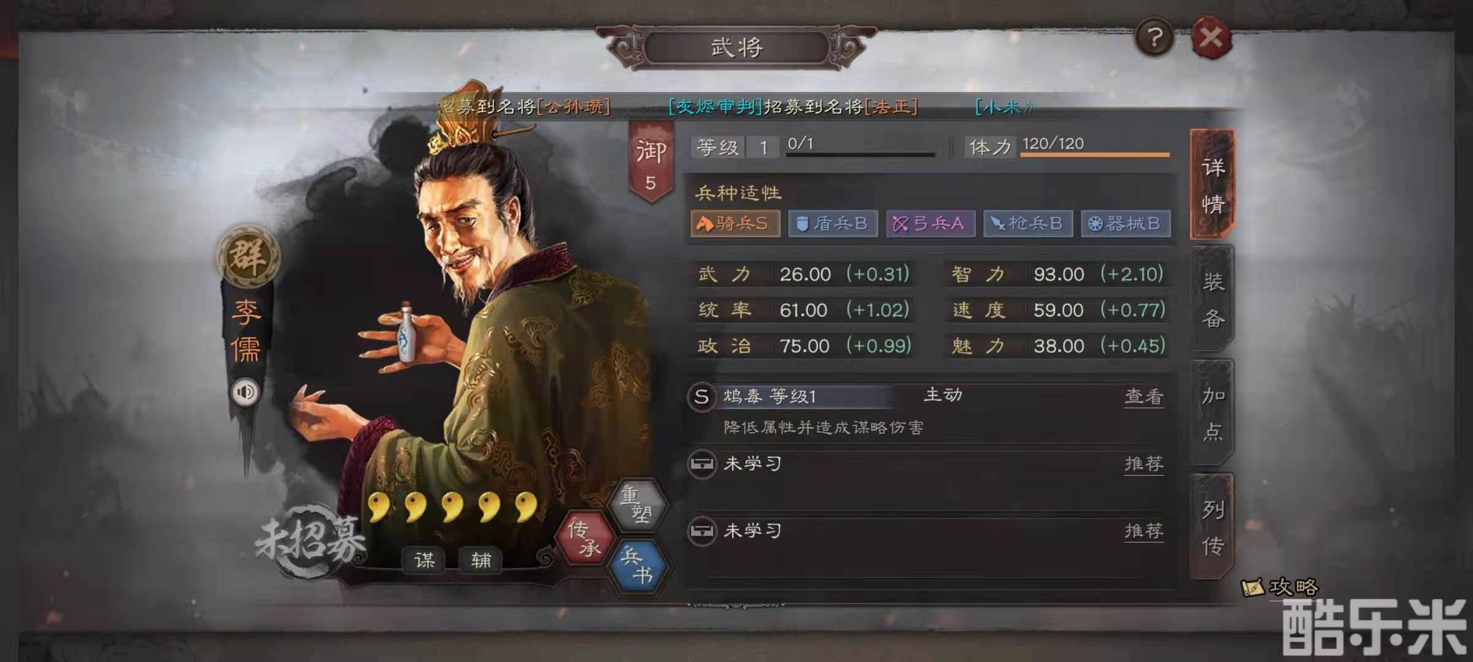Tap the gray 重塑 hexagon icon
This screenshot has height=662, width=1473.
click(637, 504)
